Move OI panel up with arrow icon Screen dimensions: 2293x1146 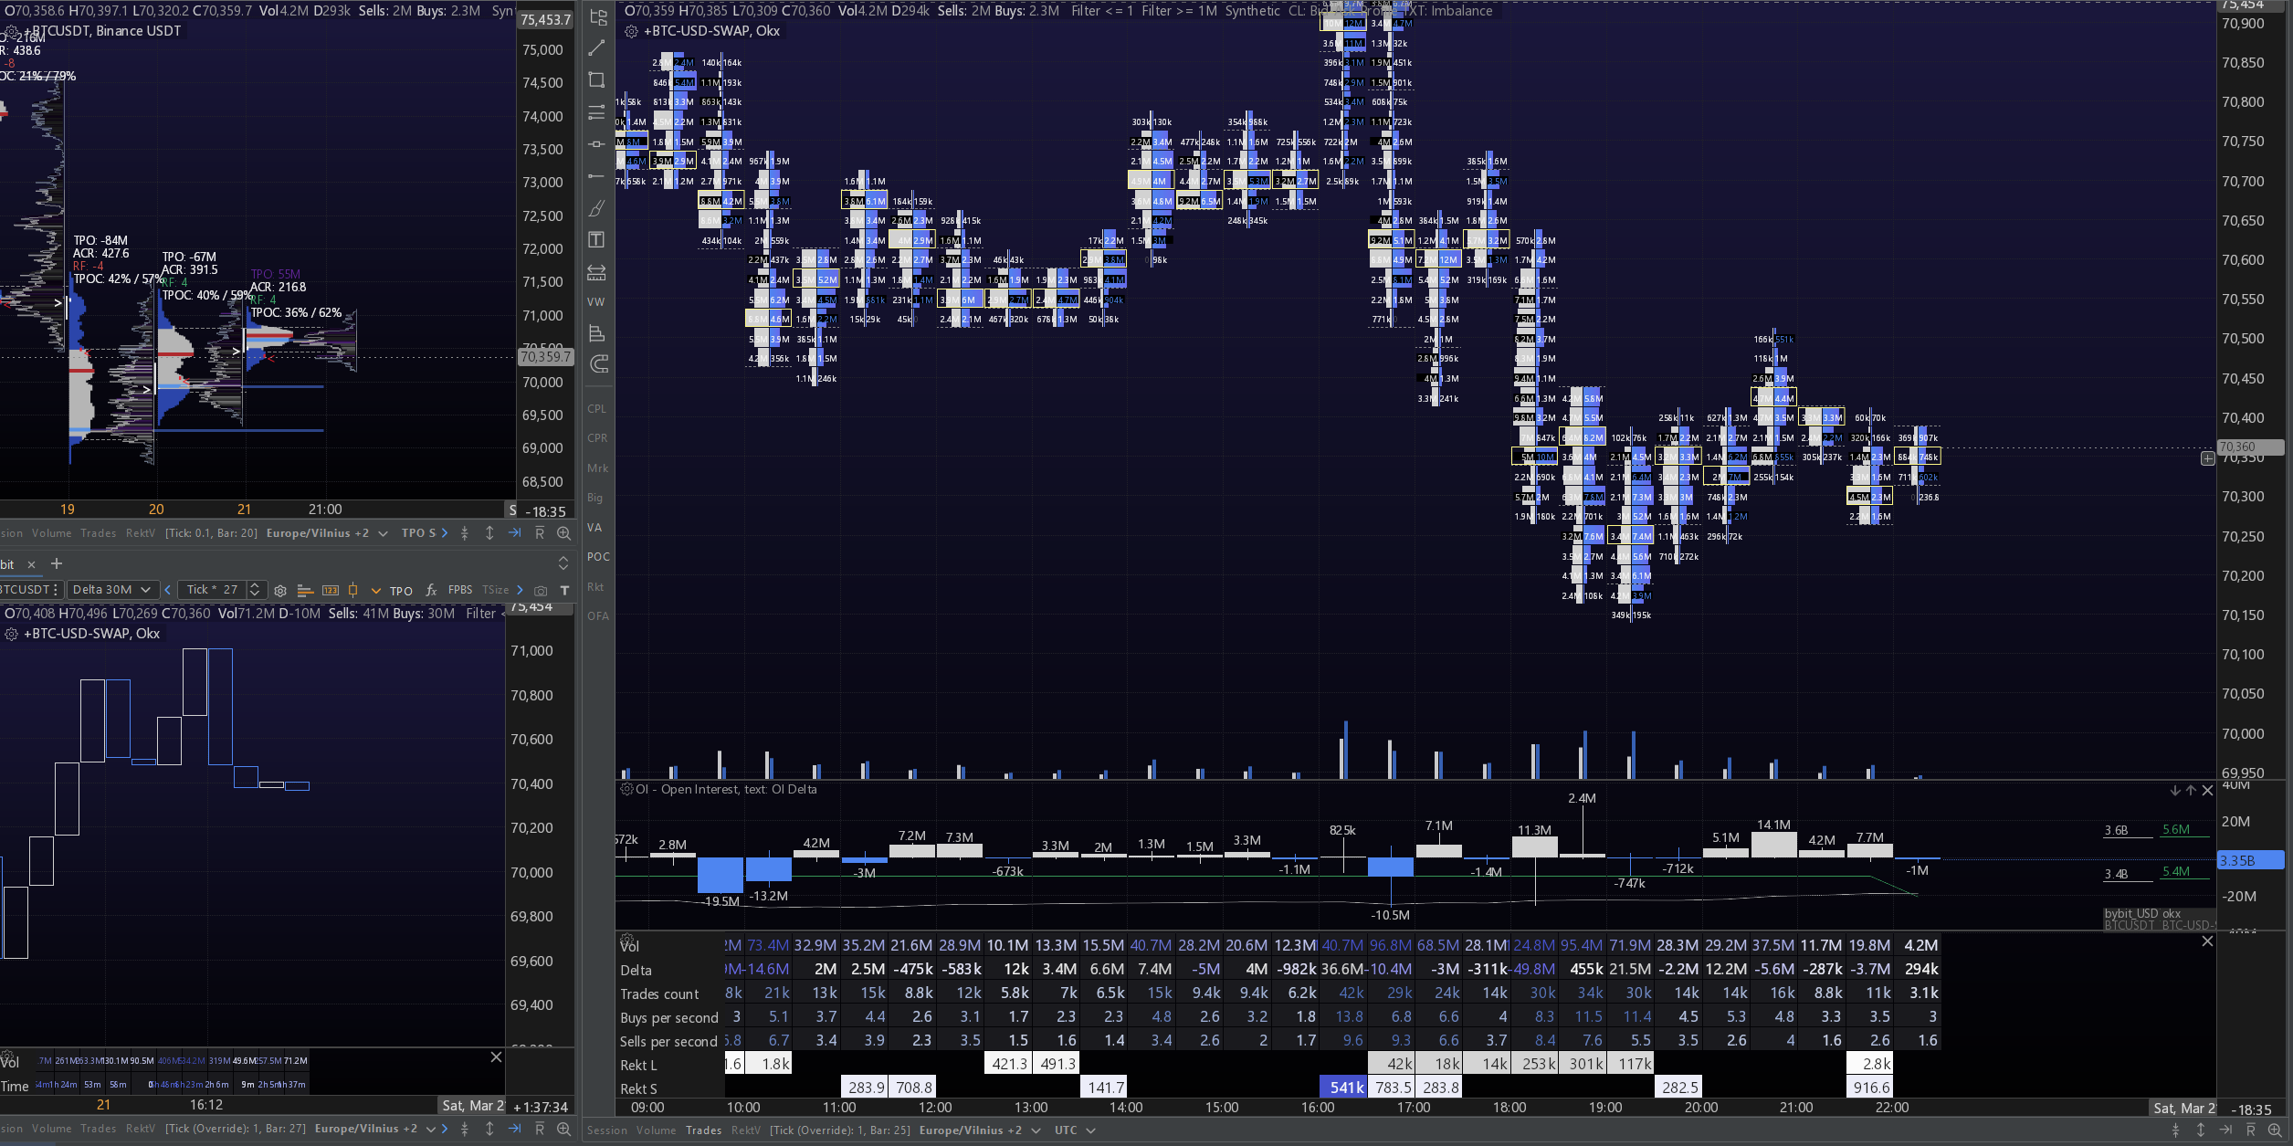point(2191,790)
